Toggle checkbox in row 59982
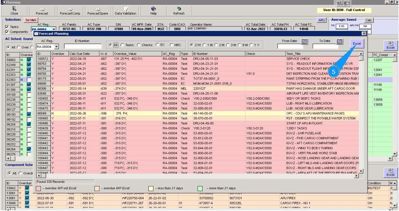This screenshot has width=399, height=211. tap(29, 60)
